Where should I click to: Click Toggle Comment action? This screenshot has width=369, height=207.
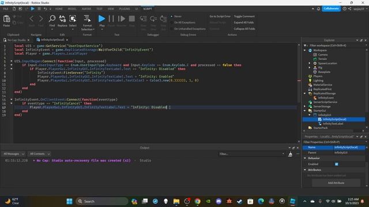(x=244, y=16)
